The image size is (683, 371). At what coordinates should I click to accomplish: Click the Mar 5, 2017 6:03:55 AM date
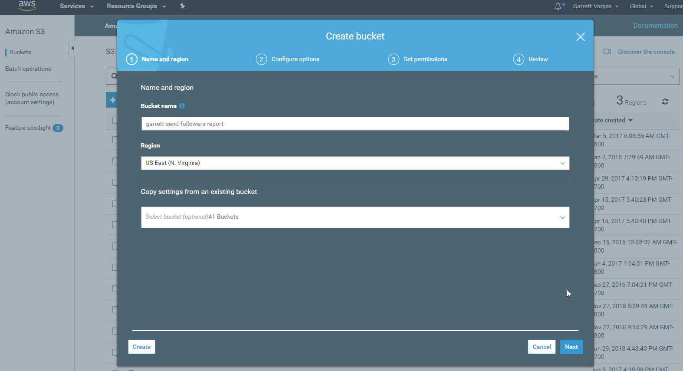coord(632,140)
